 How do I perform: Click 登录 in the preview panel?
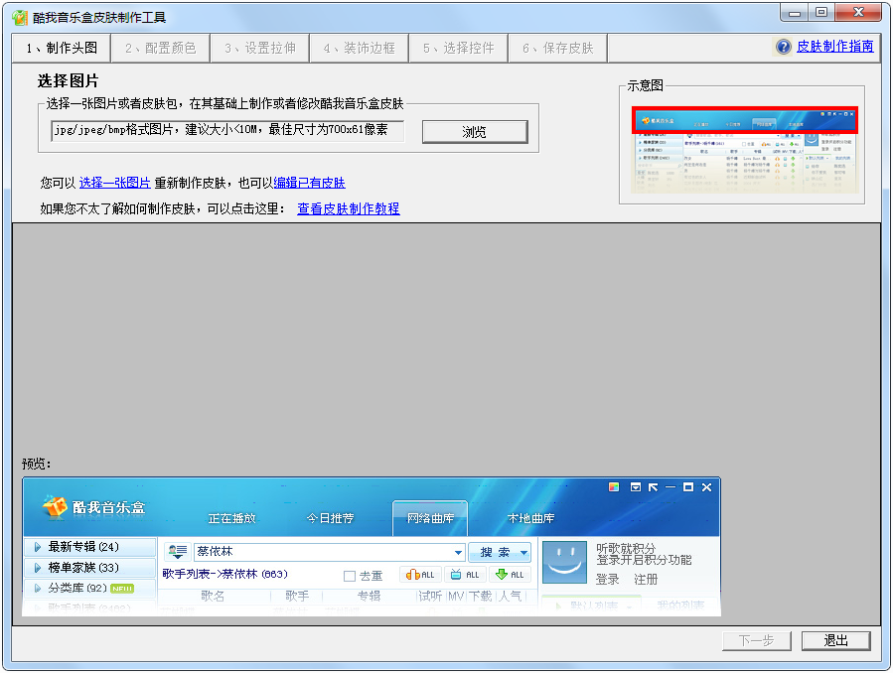607,579
